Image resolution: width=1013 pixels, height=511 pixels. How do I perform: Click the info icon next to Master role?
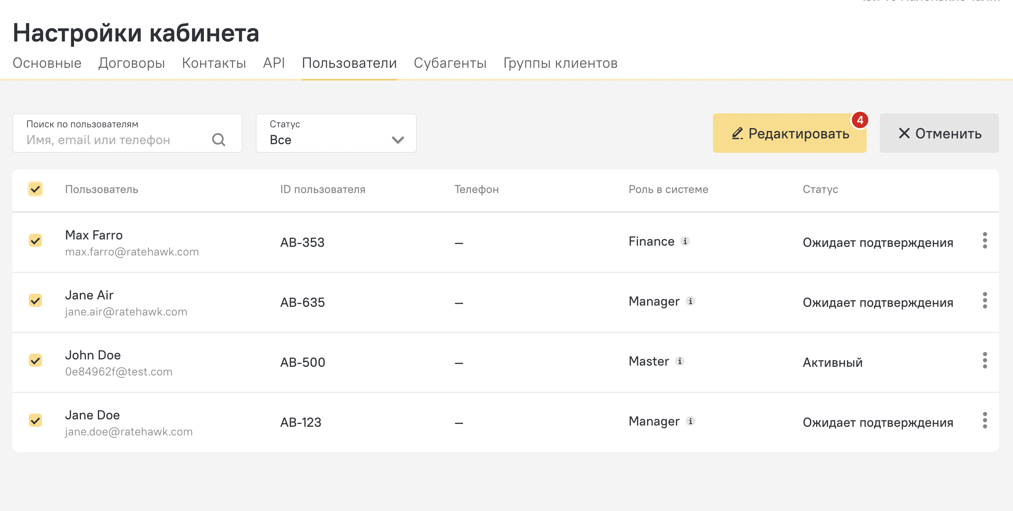680,361
